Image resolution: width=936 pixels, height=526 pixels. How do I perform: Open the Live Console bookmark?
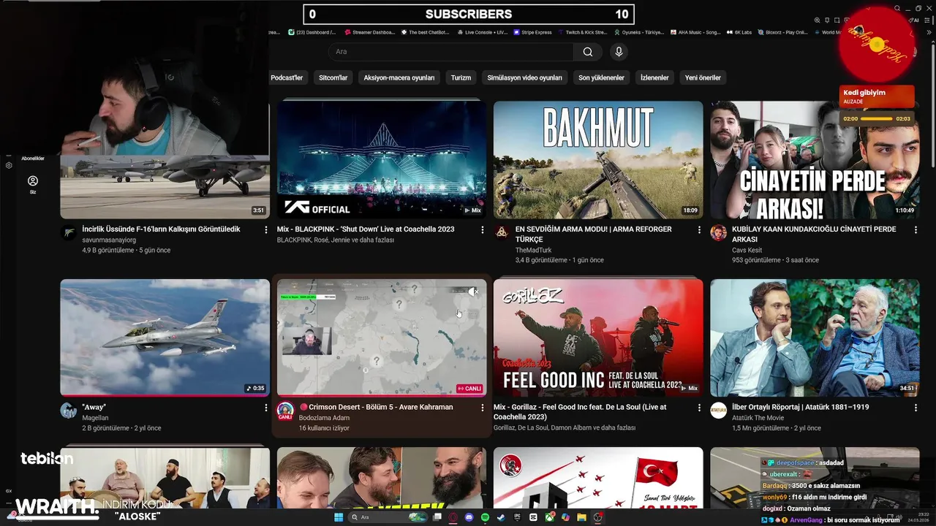(x=481, y=32)
